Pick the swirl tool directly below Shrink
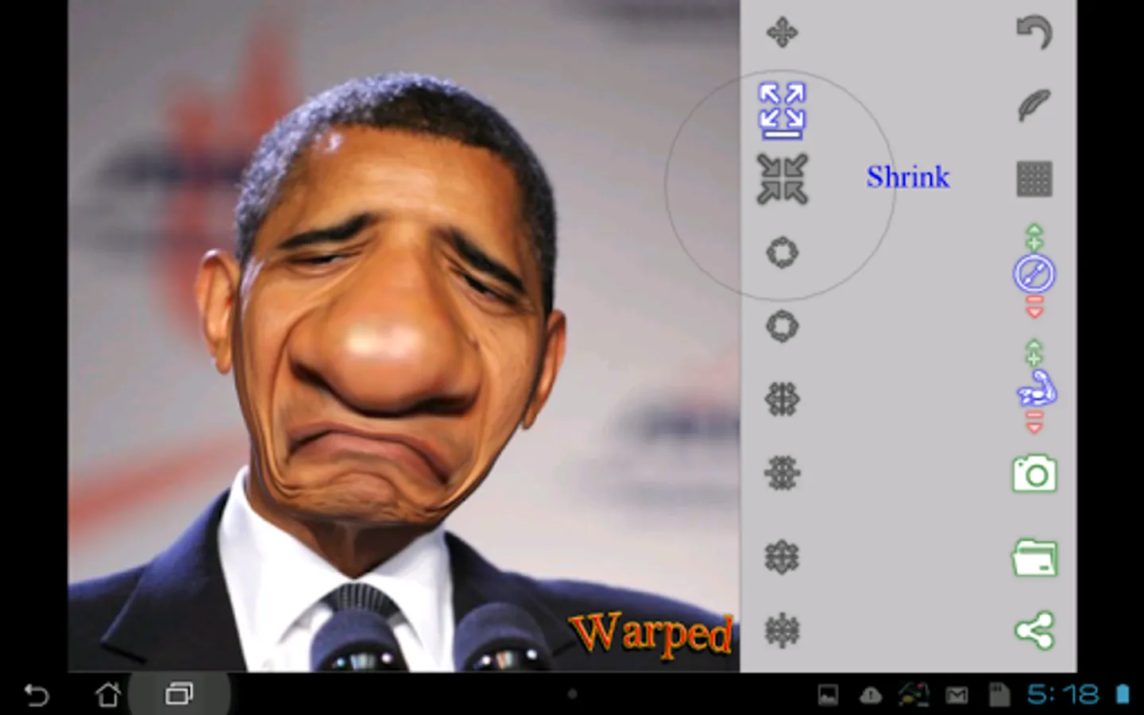 [x=783, y=253]
